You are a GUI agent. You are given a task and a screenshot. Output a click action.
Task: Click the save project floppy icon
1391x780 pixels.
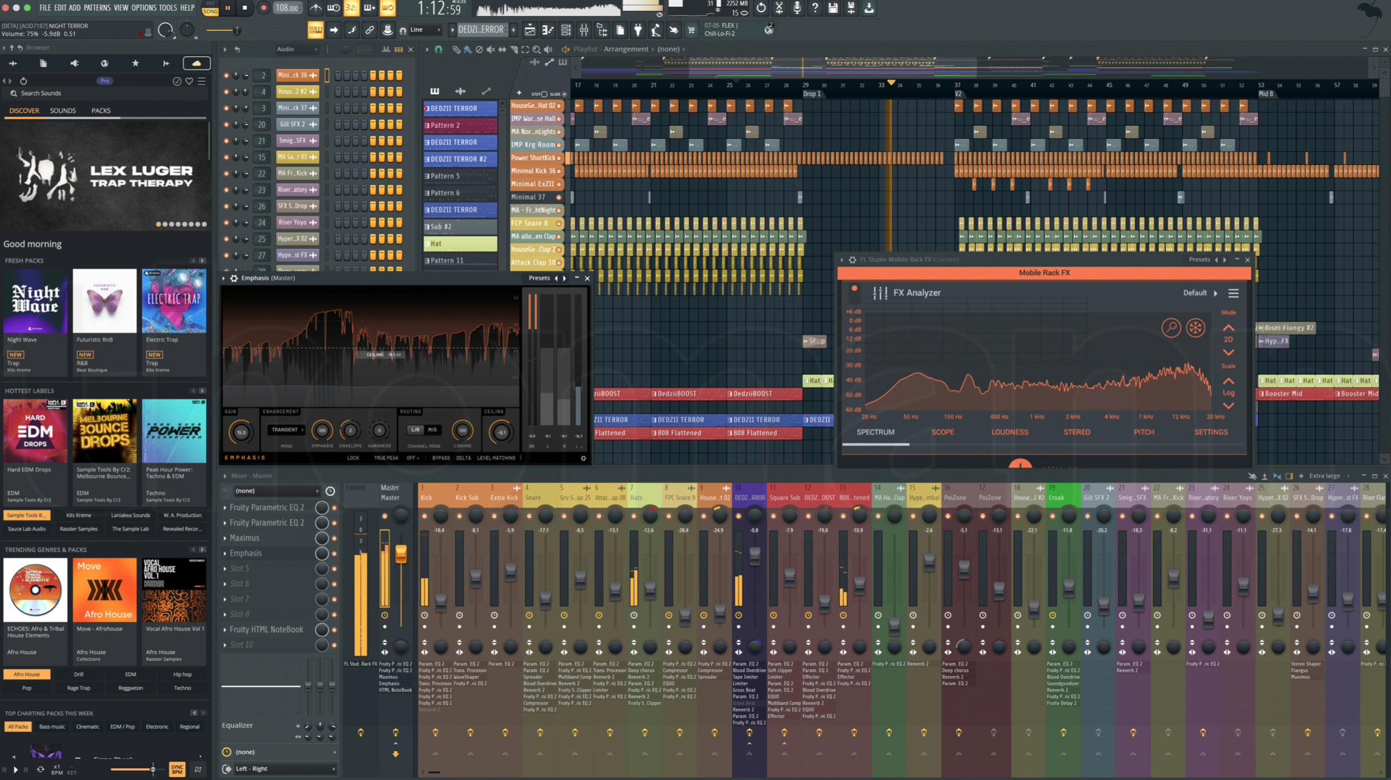(x=833, y=8)
